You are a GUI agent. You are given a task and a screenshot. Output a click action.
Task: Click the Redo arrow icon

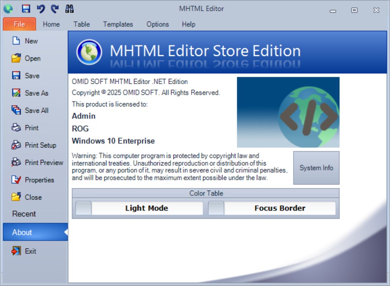pos(55,9)
